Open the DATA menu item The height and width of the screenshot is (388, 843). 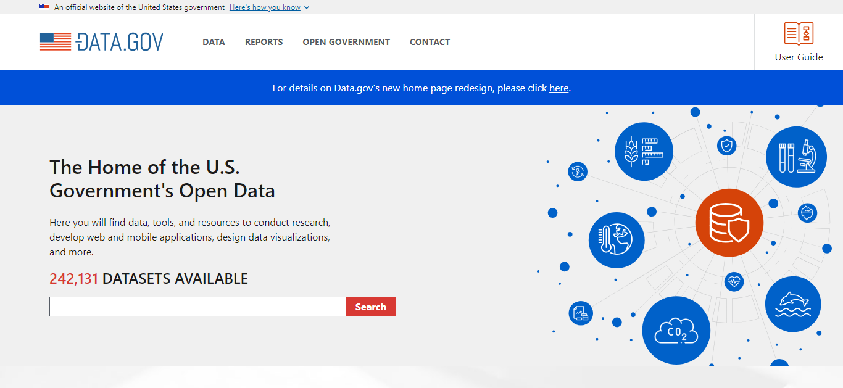pos(214,42)
